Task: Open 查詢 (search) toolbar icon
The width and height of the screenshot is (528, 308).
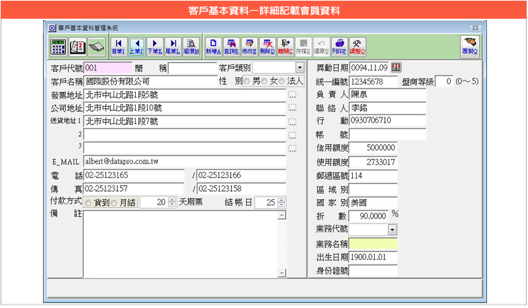Action: (x=230, y=46)
